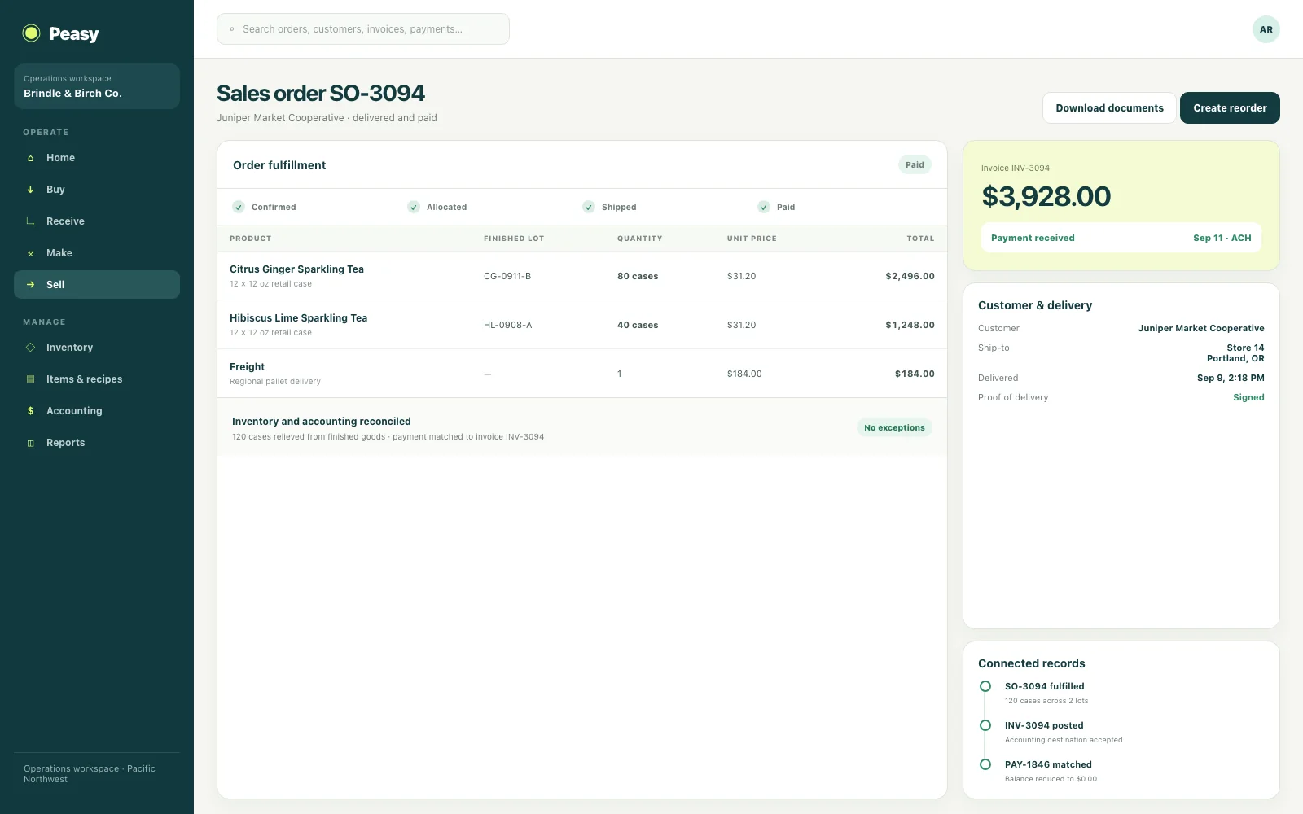This screenshot has height=814, width=1303.
Task: Click the Allocated step check icon
Action: [414, 207]
